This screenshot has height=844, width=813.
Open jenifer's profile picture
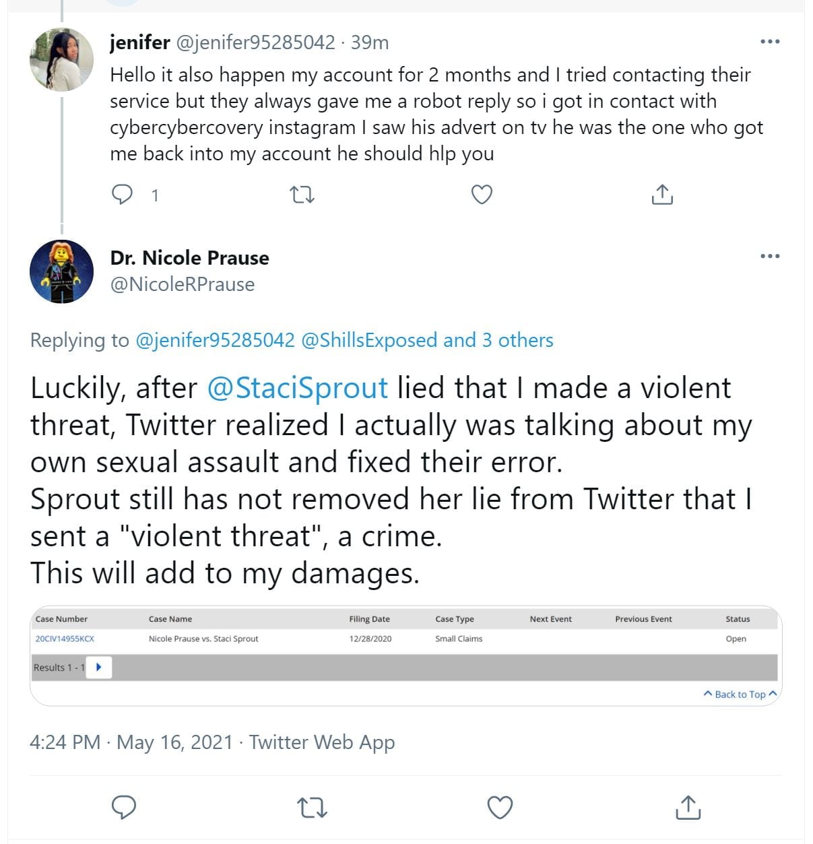point(61,59)
